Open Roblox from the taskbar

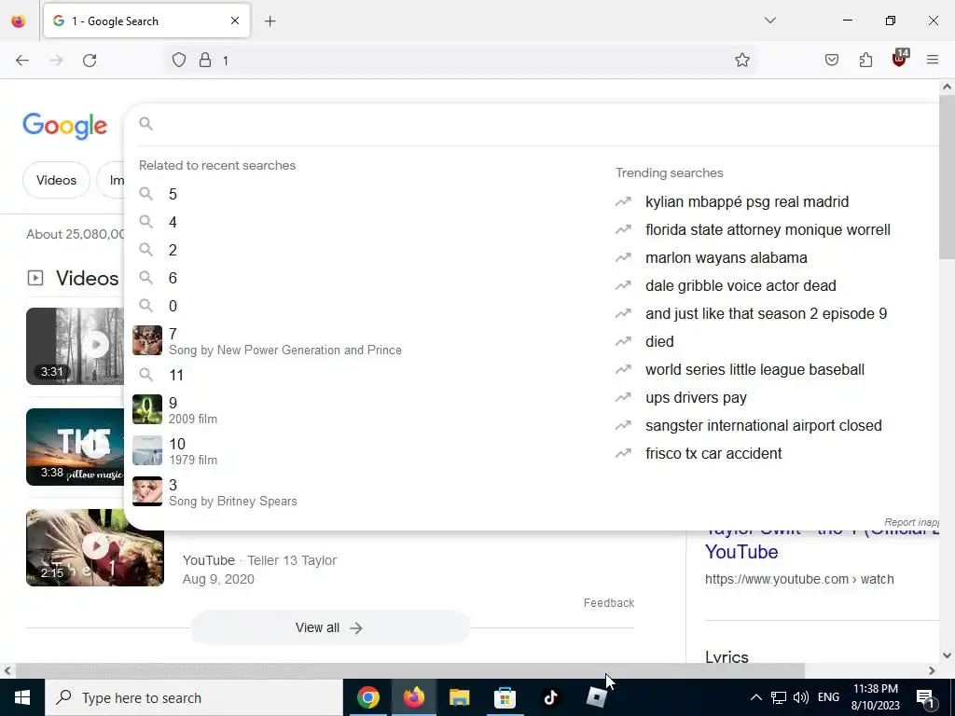(596, 697)
